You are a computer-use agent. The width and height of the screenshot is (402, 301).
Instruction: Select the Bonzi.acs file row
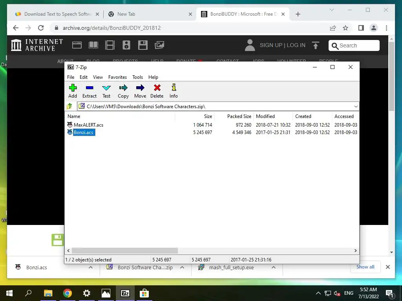coord(212,132)
